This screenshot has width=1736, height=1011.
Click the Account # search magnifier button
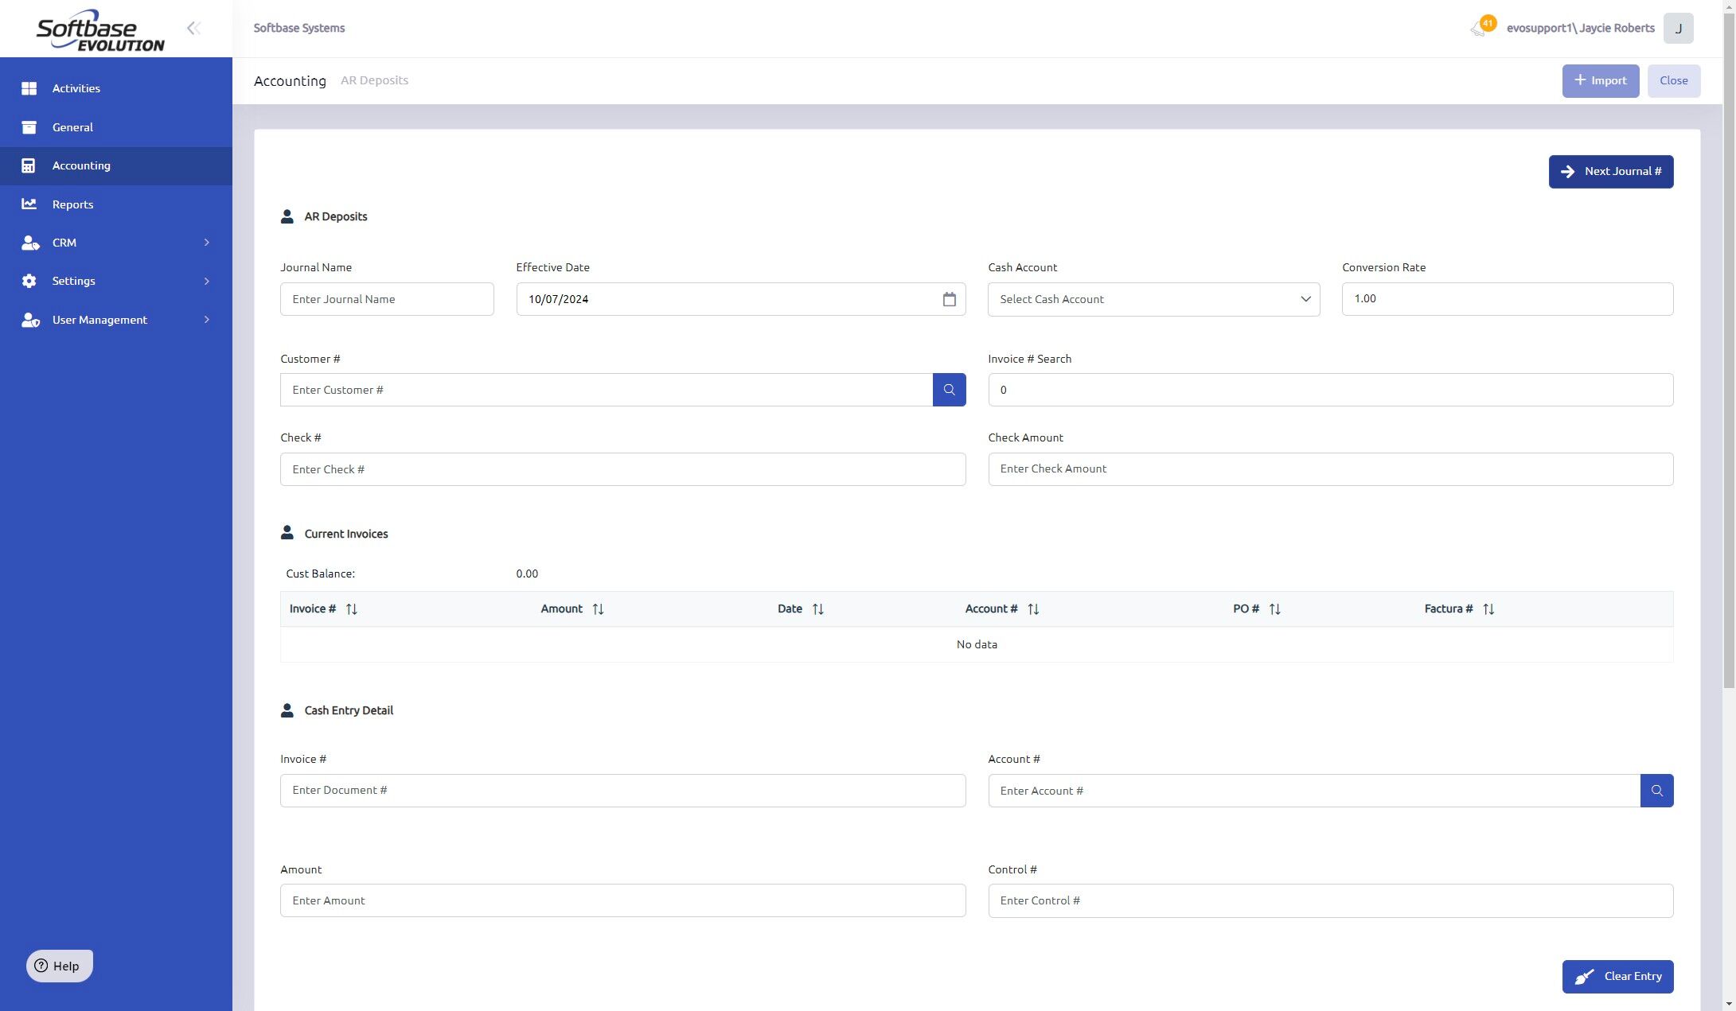coord(1656,791)
